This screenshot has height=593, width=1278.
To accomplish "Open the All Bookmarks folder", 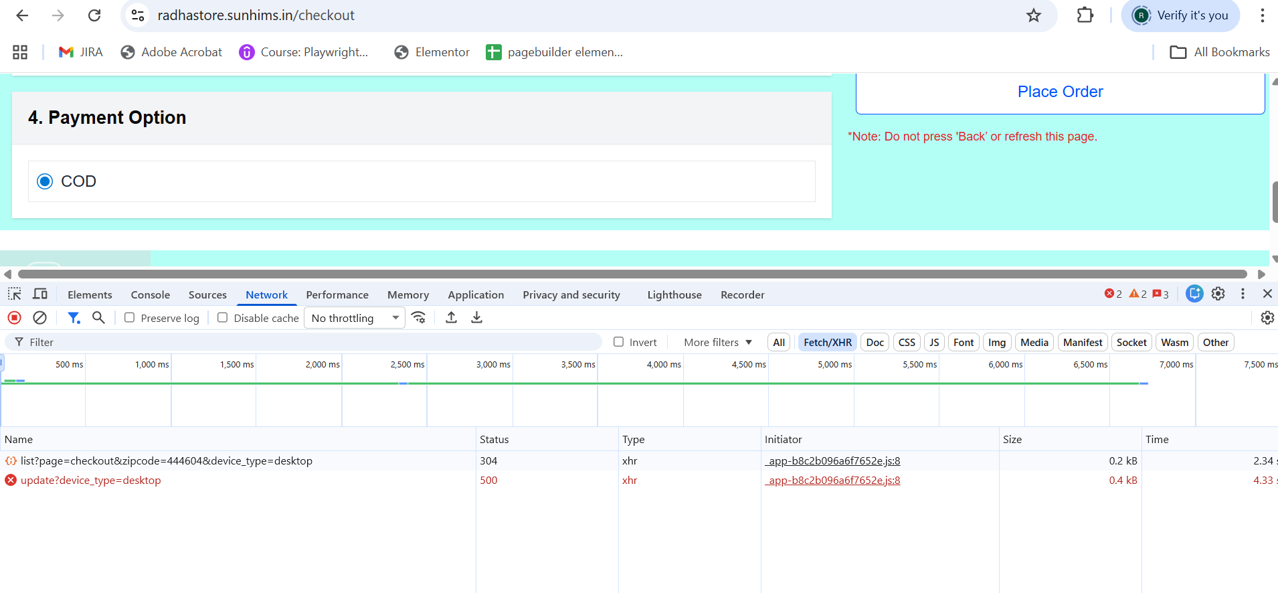I will [1219, 52].
